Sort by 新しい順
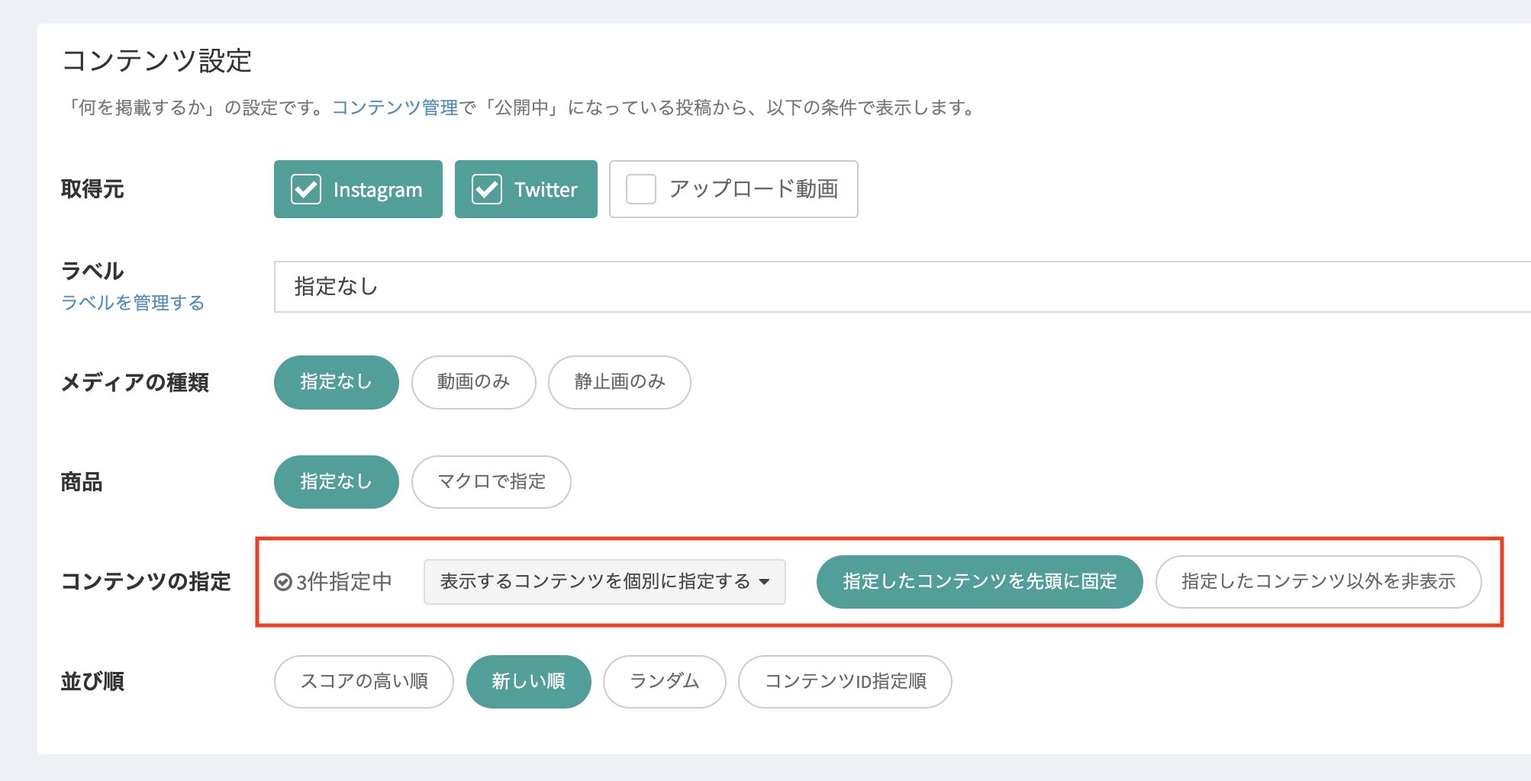1531x781 pixels. pyautogui.click(x=528, y=682)
